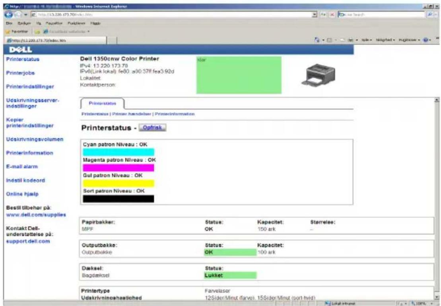This screenshot has height=306, width=441.
Task: Open Indstil kodeord in the sidebar
Action: pos(25,180)
